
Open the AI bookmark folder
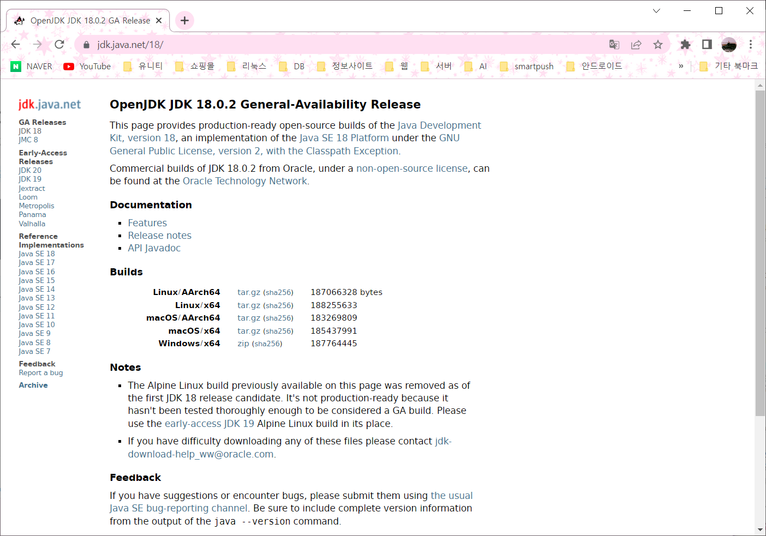click(x=476, y=66)
